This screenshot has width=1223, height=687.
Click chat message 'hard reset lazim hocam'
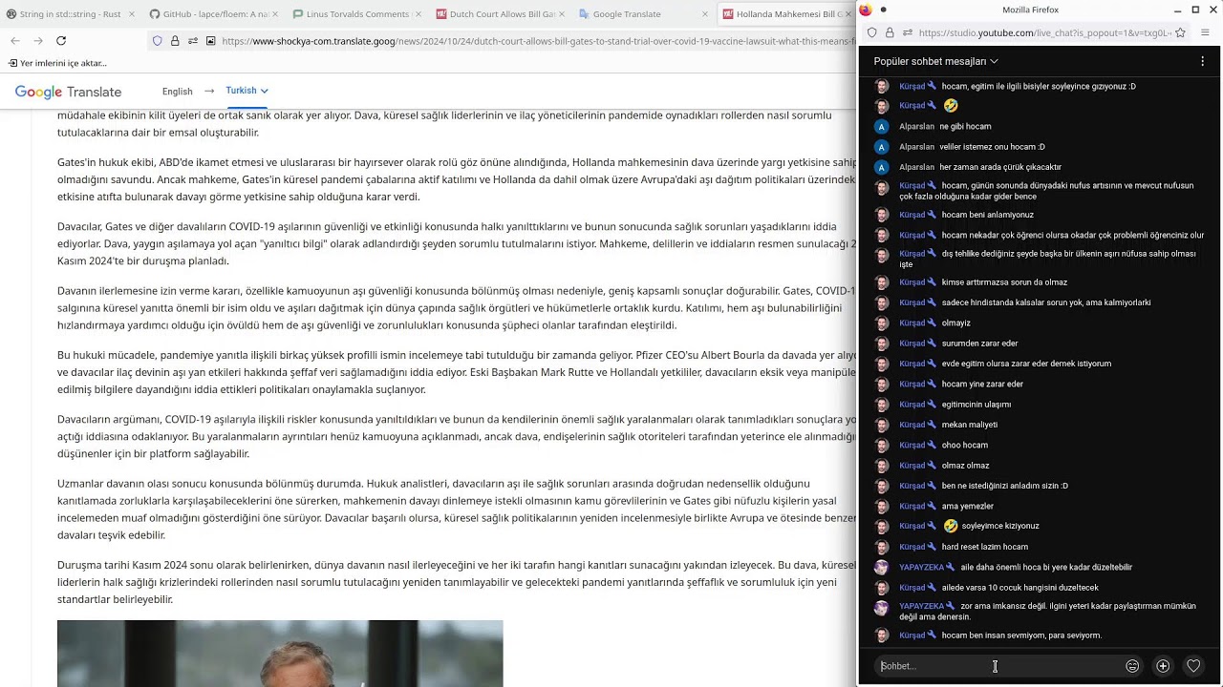pyautogui.click(x=984, y=547)
